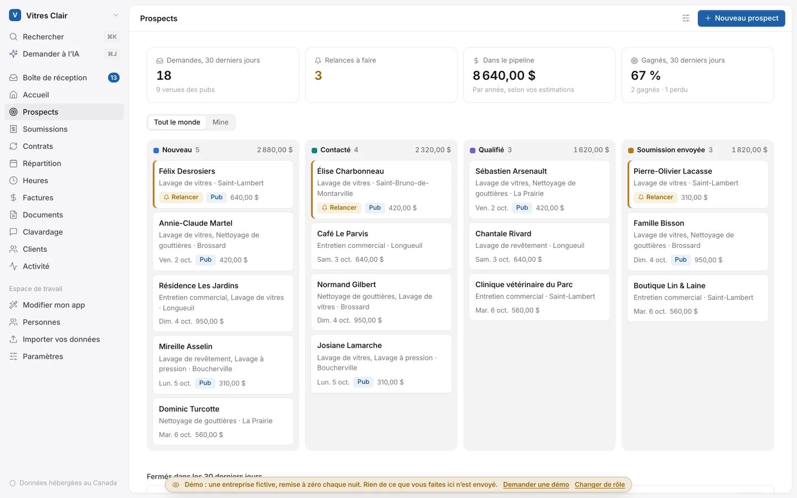The height and width of the screenshot is (498, 797).
Task: Click Relancer on Félix Desrosiers card
Action: (x=180, y=198)
